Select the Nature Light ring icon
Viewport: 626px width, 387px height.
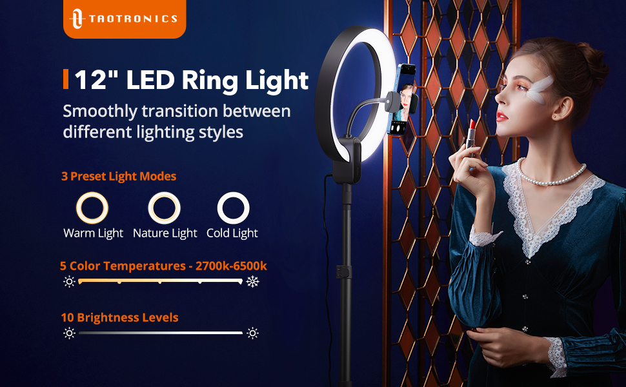pos(164,208)
